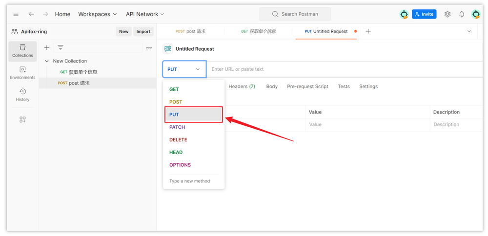Open the three-dot collections options menu

149,48
